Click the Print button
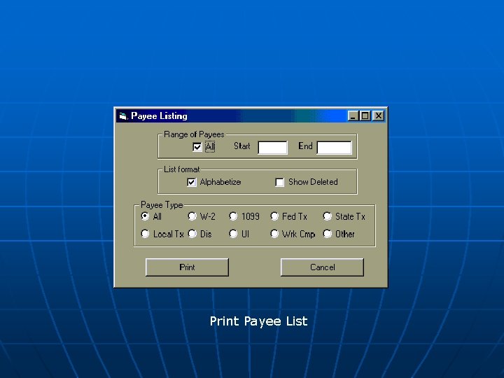Screen dimensions: 504x378 pos(187,267)
